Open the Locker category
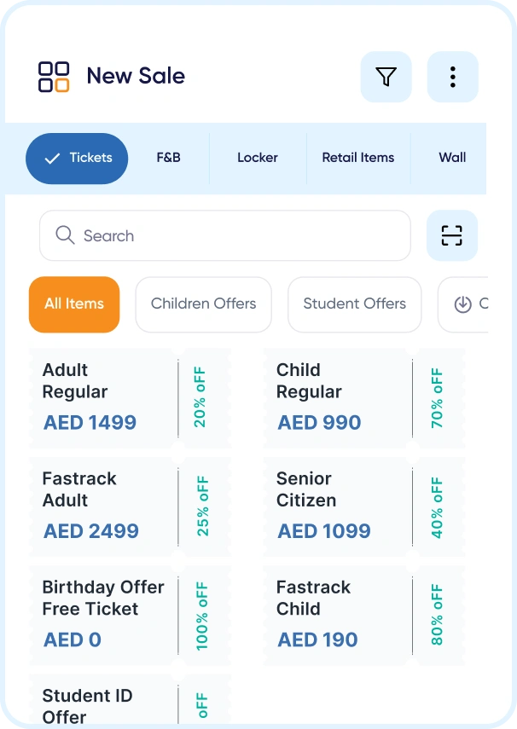 pyautogui.click(x=257, y=158)
